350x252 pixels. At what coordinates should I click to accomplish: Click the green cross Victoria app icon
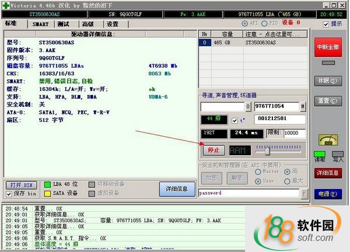6,5
